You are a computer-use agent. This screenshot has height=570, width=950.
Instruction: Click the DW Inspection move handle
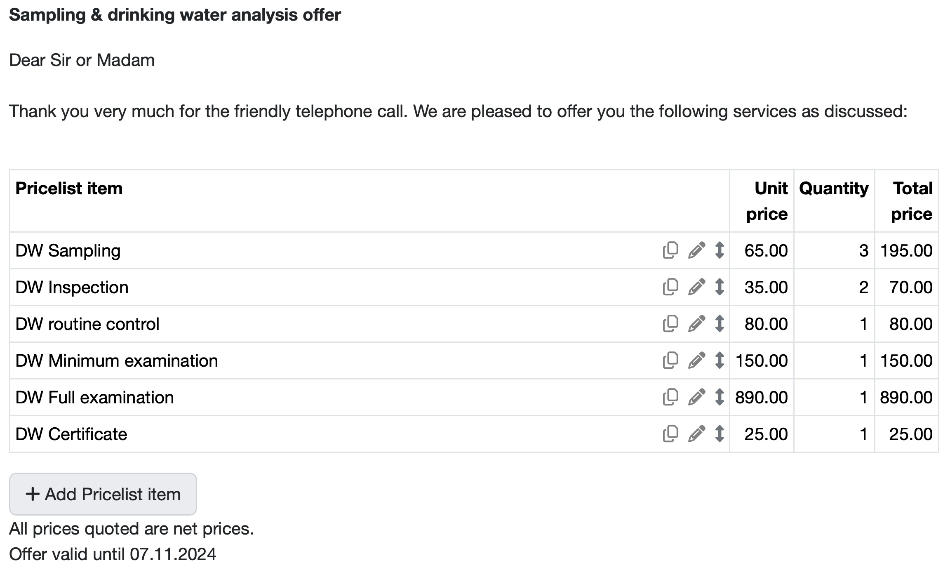720,287
